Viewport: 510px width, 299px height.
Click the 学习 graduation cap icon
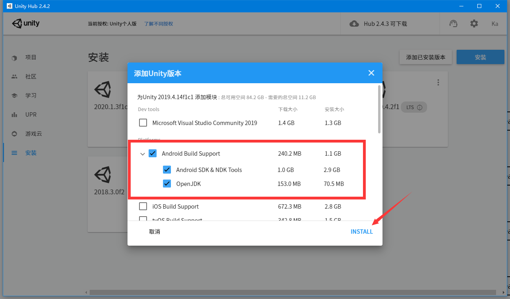tap(14, 96)
